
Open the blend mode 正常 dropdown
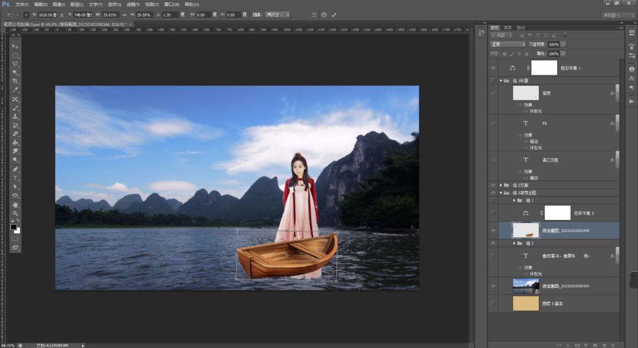[508, 44]
